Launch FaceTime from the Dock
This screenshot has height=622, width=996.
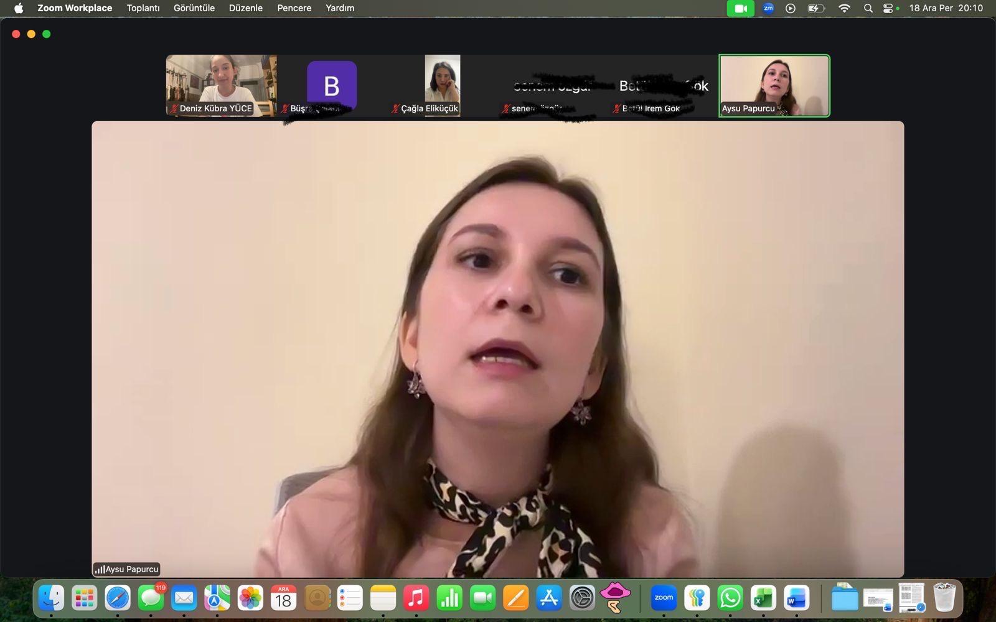point(482,598)
